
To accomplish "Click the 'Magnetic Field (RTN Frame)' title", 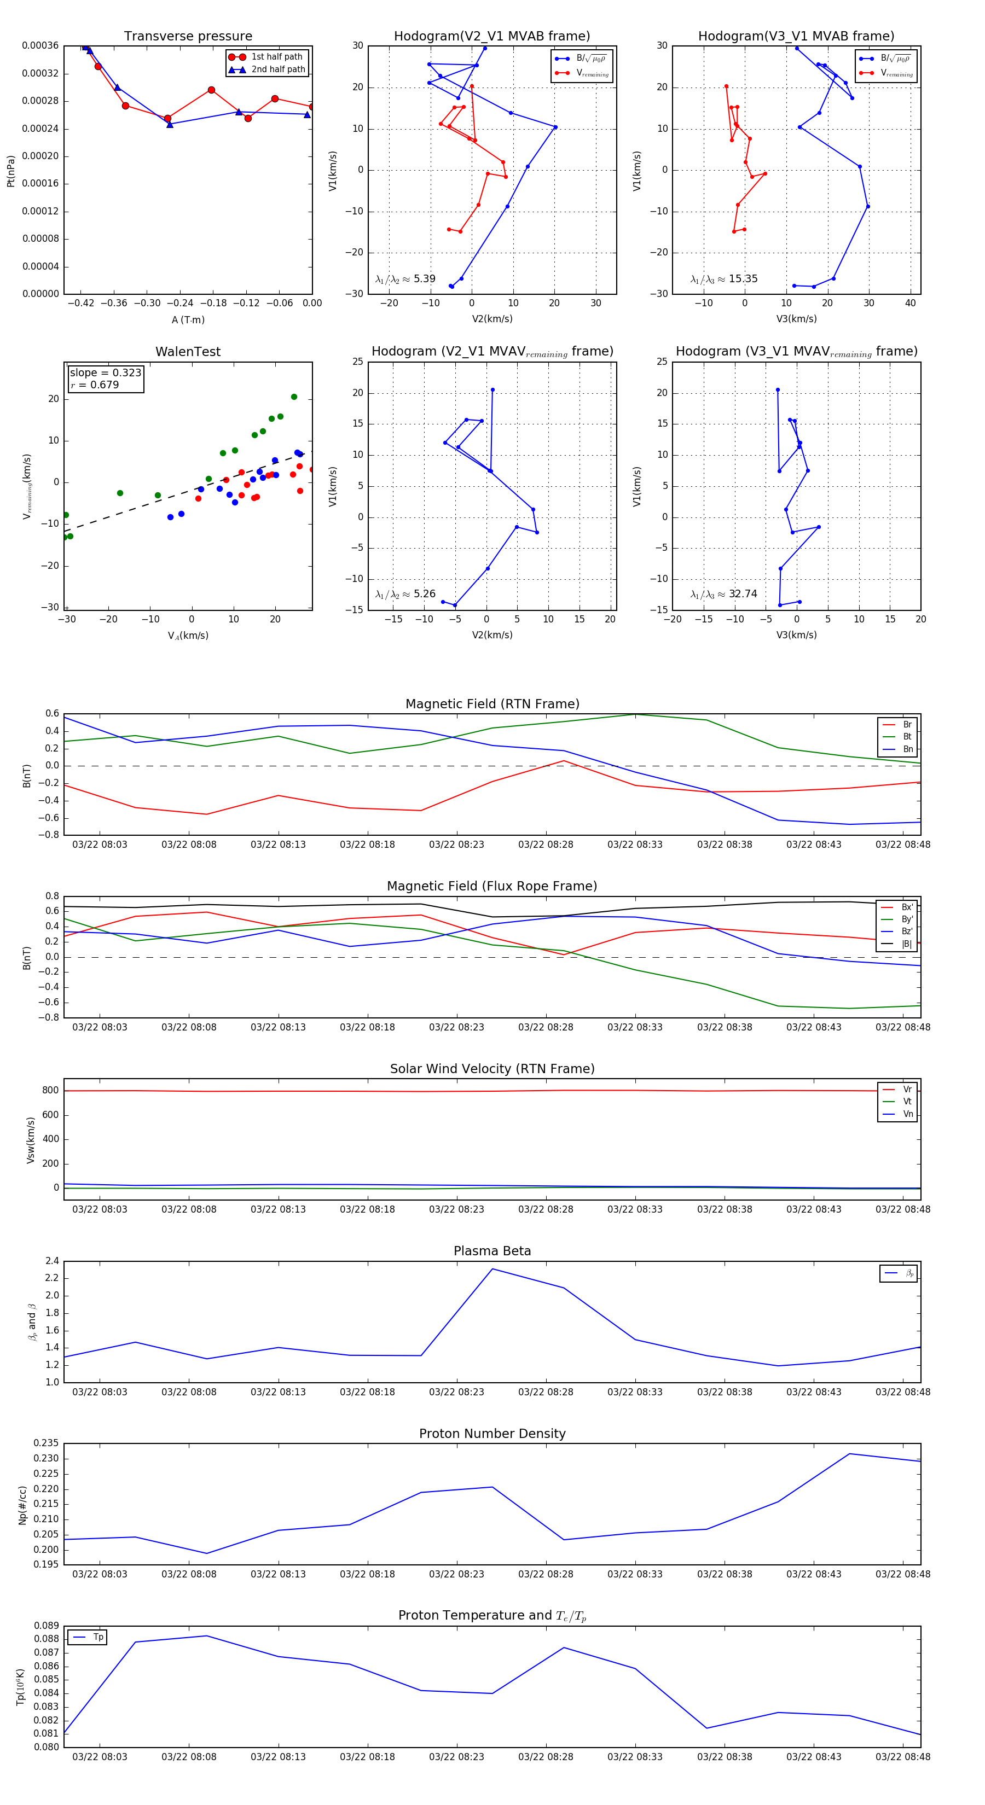I will [x=492, y=704].
